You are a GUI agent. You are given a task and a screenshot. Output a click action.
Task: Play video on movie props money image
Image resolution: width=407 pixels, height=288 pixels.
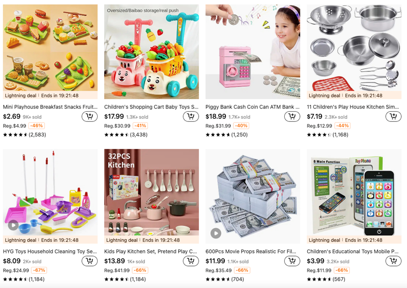coord(216,233)
